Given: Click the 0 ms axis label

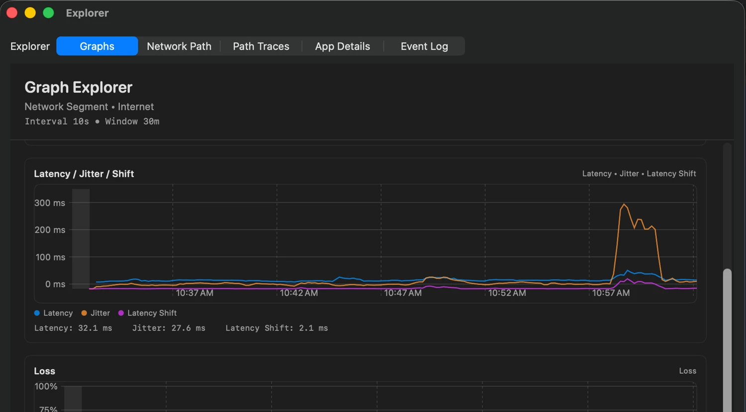Looking at the screenshot, I should (55, 284).
